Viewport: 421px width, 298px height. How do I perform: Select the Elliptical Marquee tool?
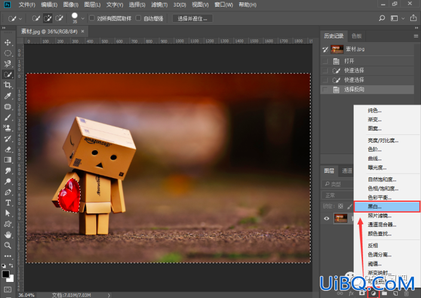click(8, 53)
